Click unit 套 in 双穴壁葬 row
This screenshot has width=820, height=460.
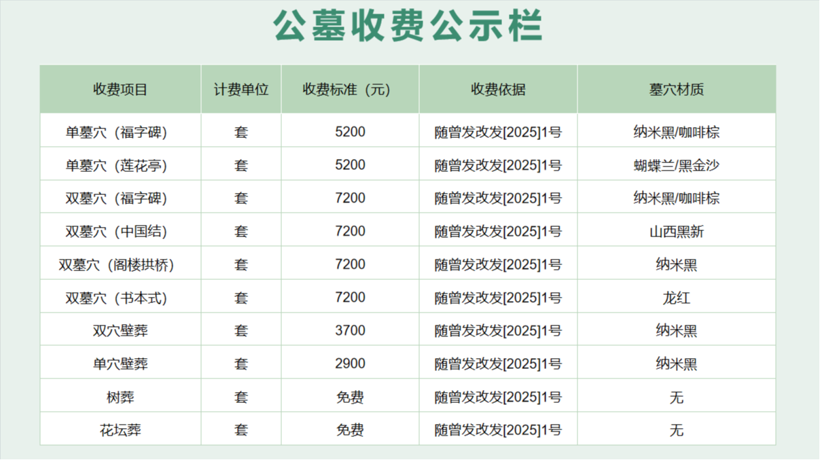[x=241, y=330]
